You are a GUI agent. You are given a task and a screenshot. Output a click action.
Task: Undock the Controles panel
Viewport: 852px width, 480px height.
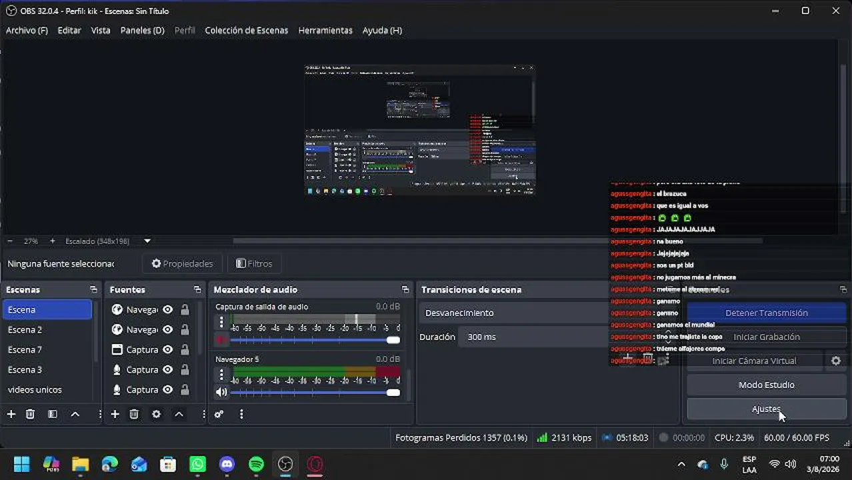(843, 289)
